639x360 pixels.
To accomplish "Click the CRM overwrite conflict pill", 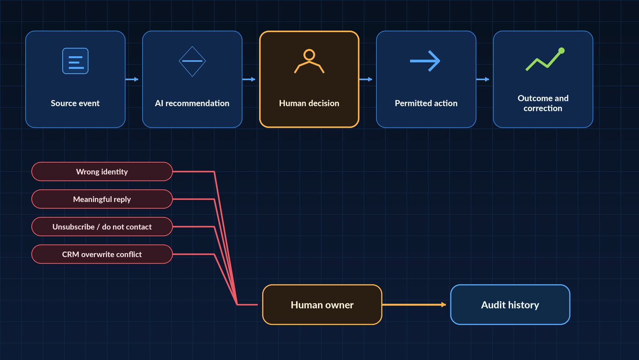I will coord(102,254).
